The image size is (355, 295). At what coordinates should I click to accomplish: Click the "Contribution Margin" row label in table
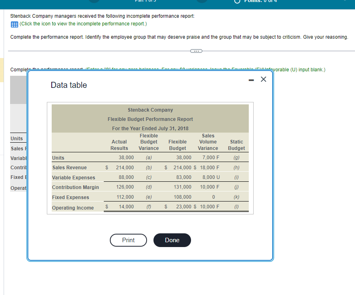[x=76, y=187]
